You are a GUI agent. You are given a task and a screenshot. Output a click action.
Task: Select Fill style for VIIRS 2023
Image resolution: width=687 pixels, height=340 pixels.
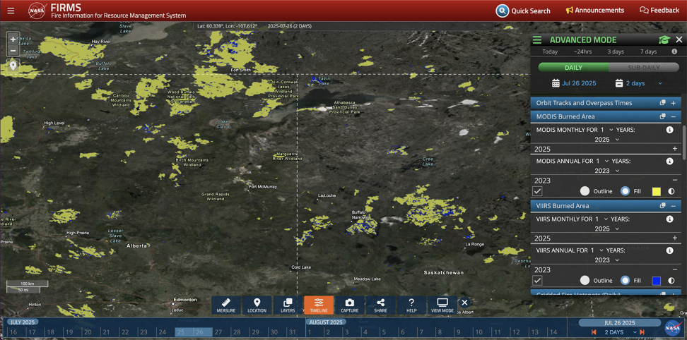click(626, 281)
